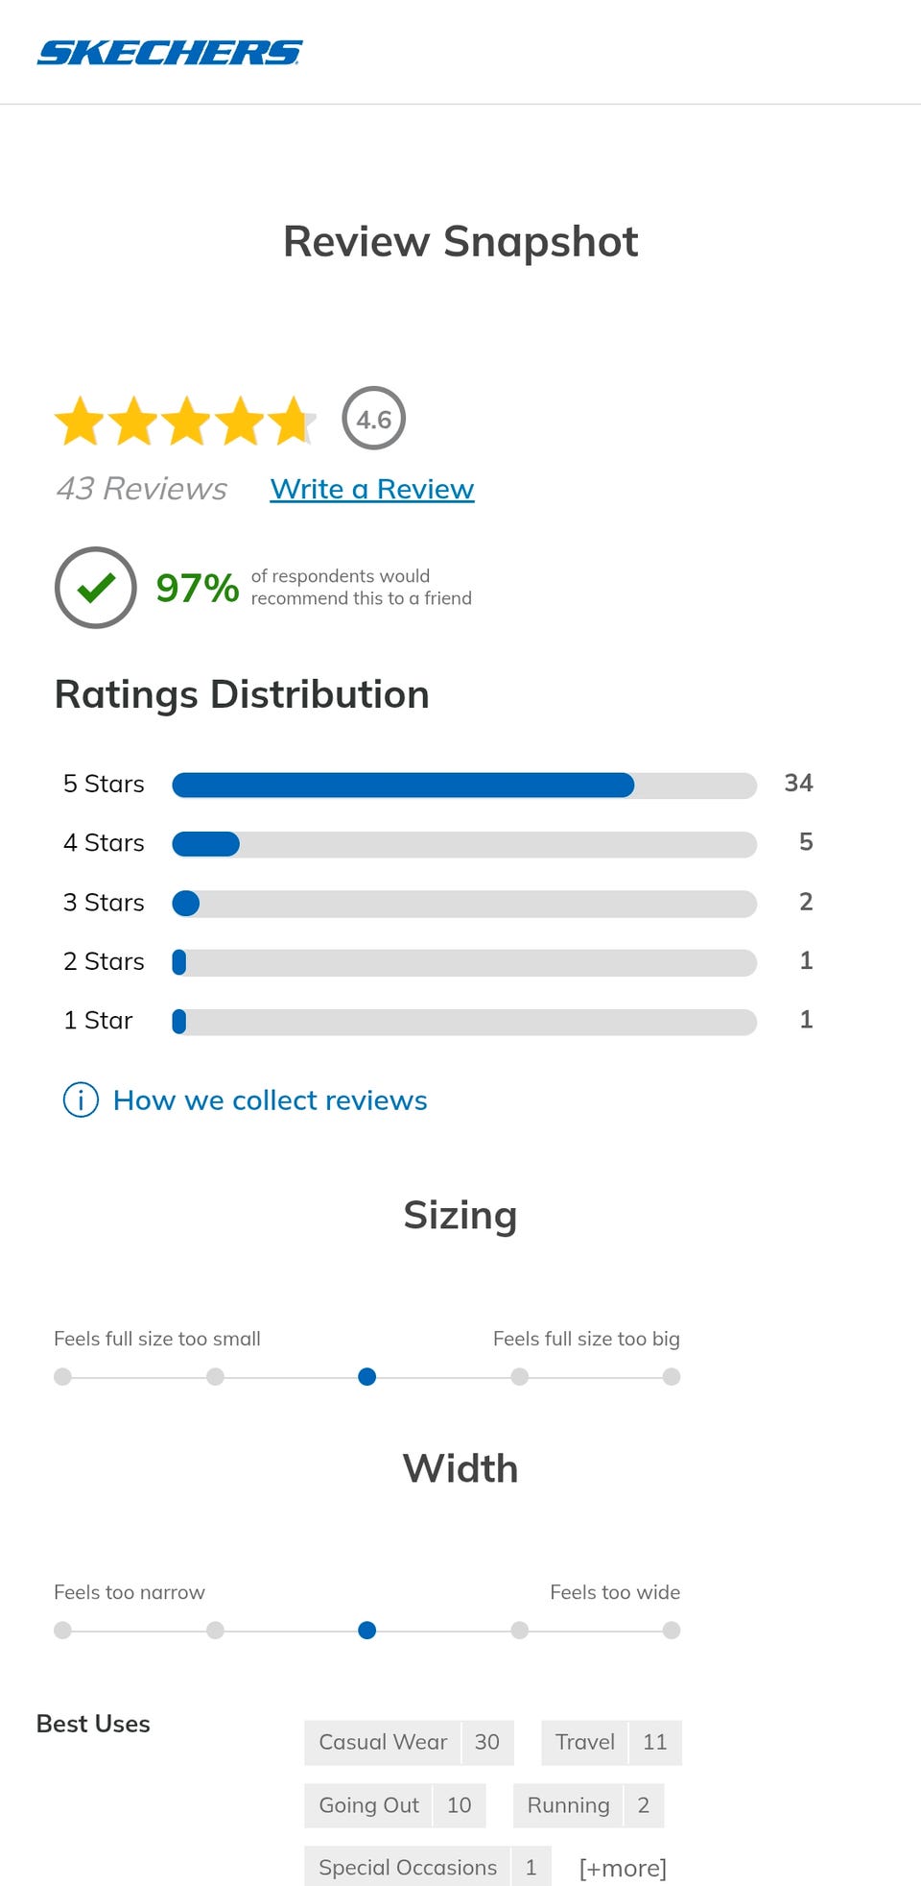Select the 3 Stars rating row
The height and width of the screenshot is (1886, 921).
point(463,903)
